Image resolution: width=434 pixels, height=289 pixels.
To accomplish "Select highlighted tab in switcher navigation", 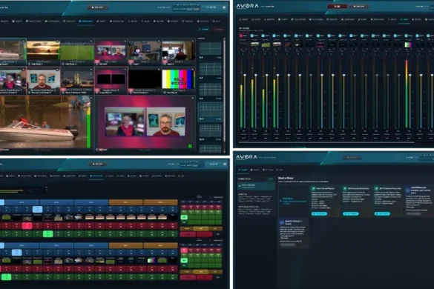I will [96, 176].
